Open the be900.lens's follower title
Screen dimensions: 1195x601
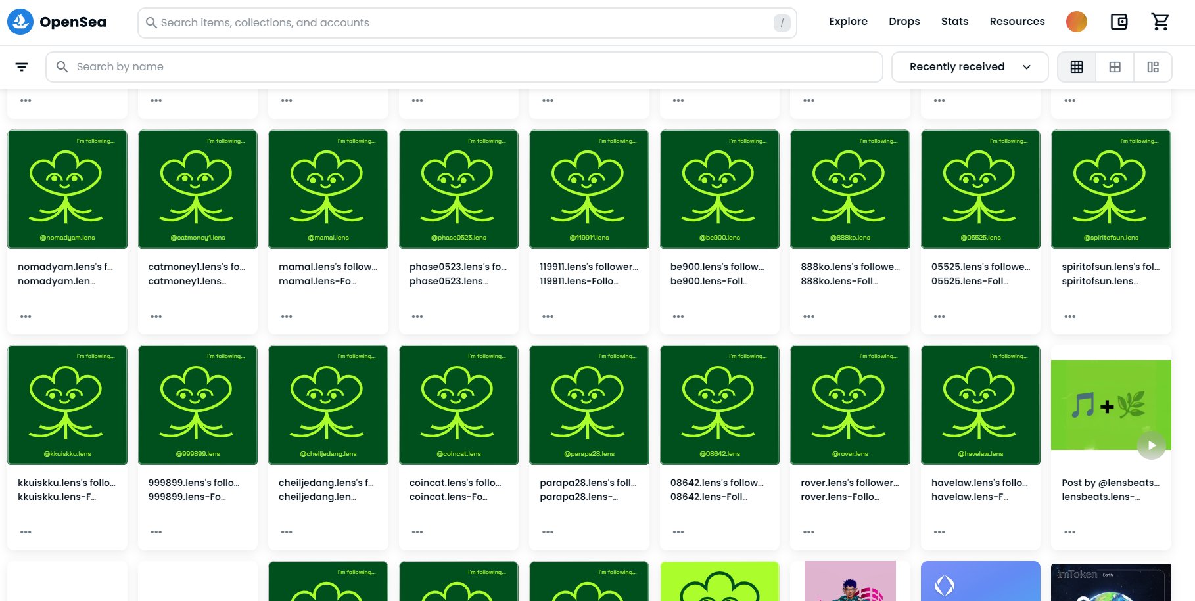pyautogui.click(x=717, y=267)
